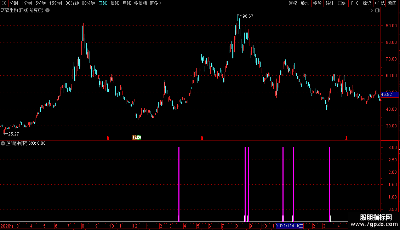This screenshot has width=400, height=230.
Task: Activate the 画线 drawing tool
Action: click(342, 3)
